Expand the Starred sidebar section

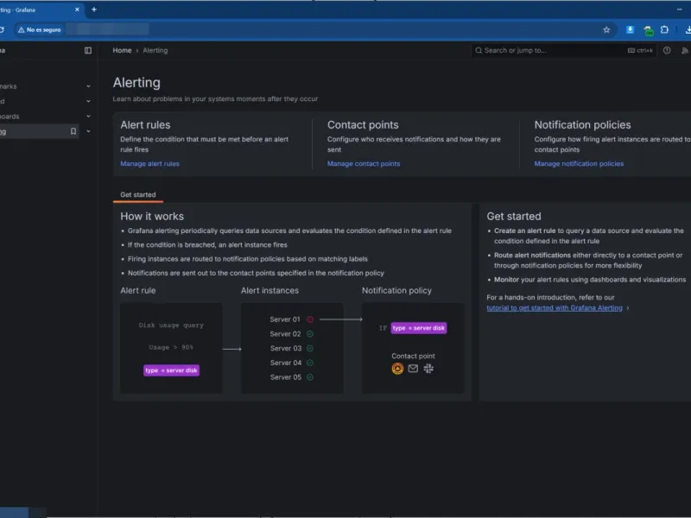coord(88,101)
